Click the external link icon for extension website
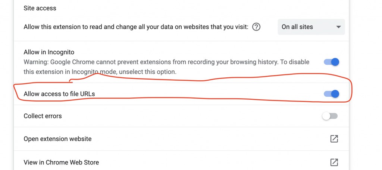The image size is (382, 170). (334, 139)
